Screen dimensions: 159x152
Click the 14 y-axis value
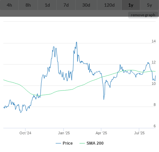tap(154, 41)
